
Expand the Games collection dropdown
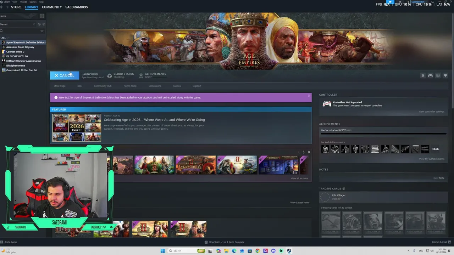(34, 24)
